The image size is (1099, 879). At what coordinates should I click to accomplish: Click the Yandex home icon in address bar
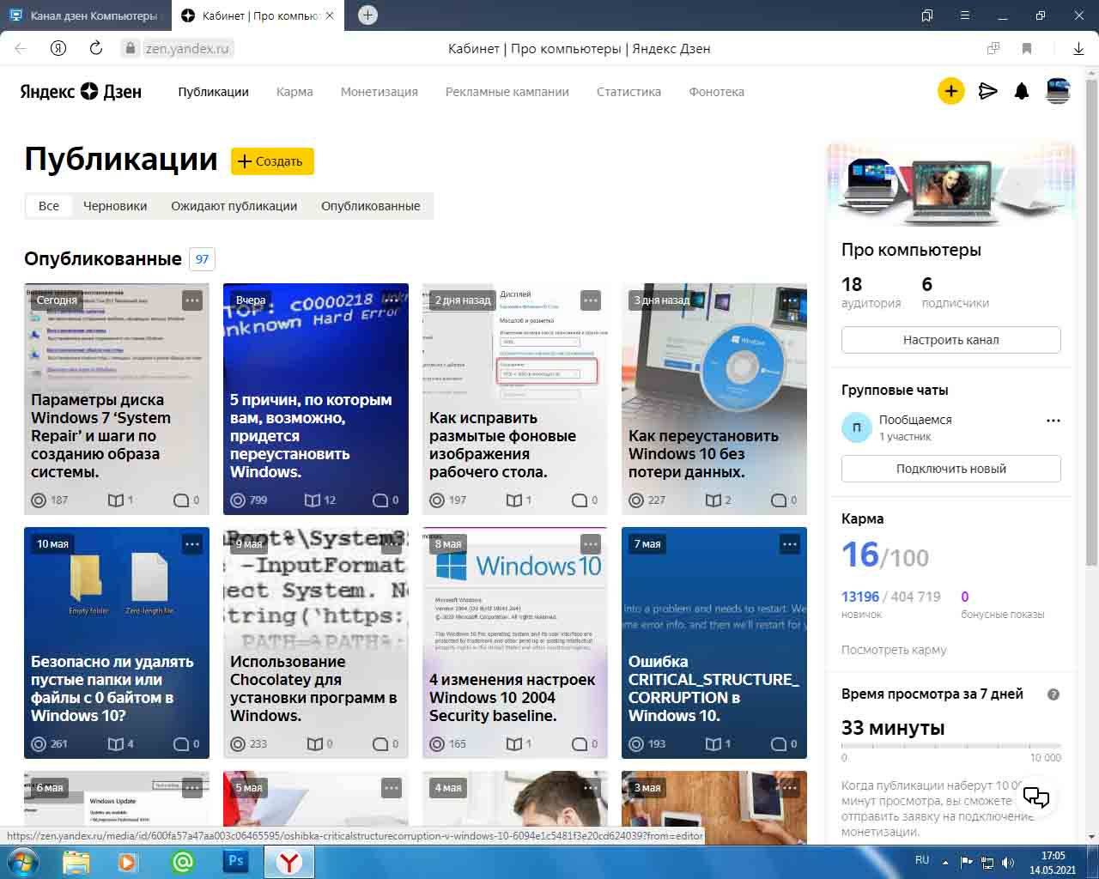click(x=58, y=49)
